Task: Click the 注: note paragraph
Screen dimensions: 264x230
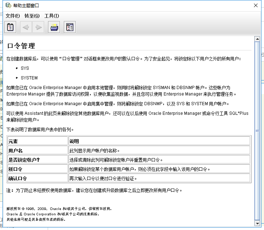Action: [x=94, y=190]
